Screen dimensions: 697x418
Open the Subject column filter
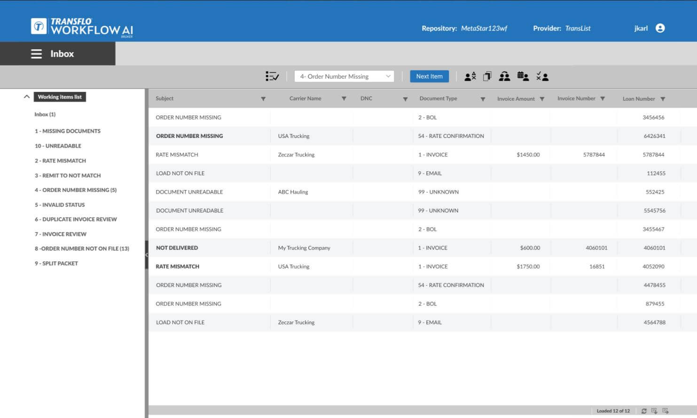tap(263, 99)
